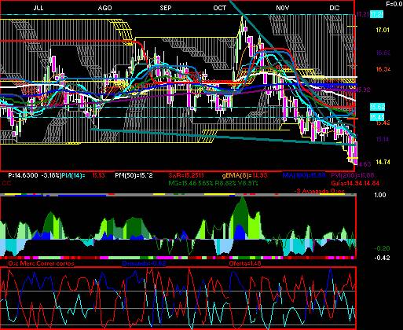The image size is (403, 330).
Task: Click the PM(50)=15.72 indicator
Action: [134, 175]
